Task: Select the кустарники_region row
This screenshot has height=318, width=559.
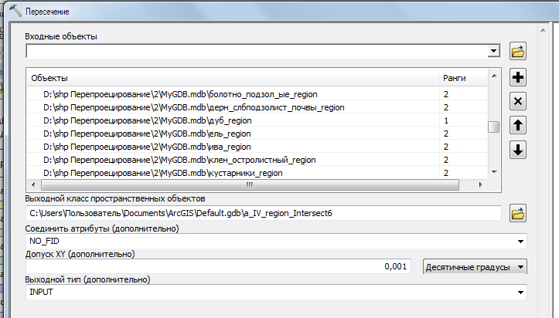Action: pos(257,173)
